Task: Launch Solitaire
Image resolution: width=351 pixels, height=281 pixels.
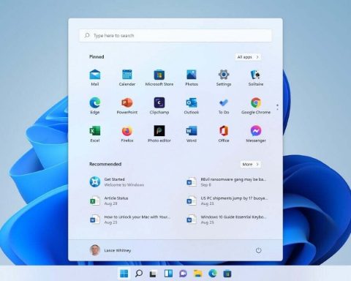Action: coord(256,78)
